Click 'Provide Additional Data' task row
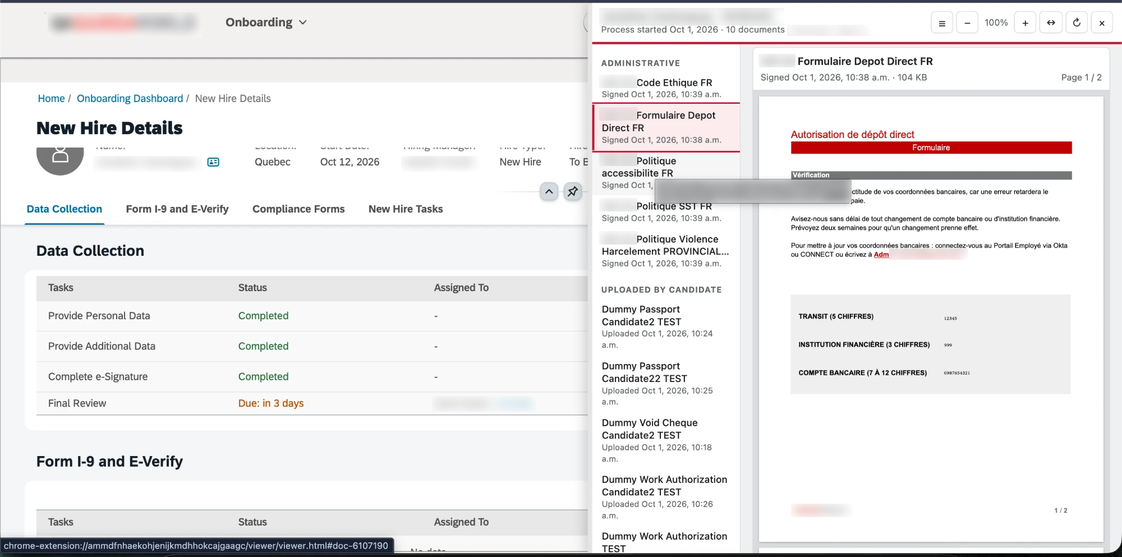 pos(312,347)
